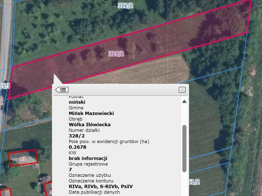This screenshot has width=262, height=196.
Task: Click the 'Pole pow. w ewidencji gruntów' label
Action: (109, 141)
